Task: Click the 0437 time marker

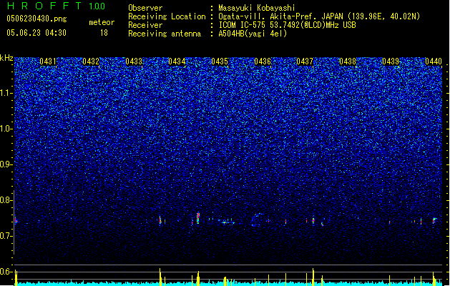Action: (305, 61)
